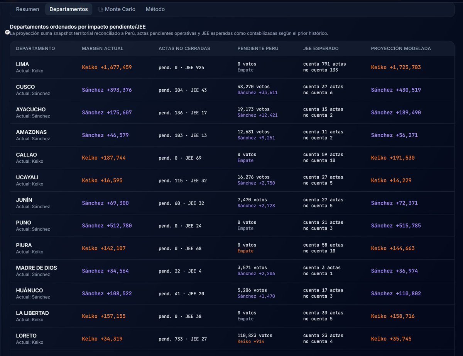The image size is (463, 356).
Task: Select the CUSCO department name
Action: pos(25,87)
